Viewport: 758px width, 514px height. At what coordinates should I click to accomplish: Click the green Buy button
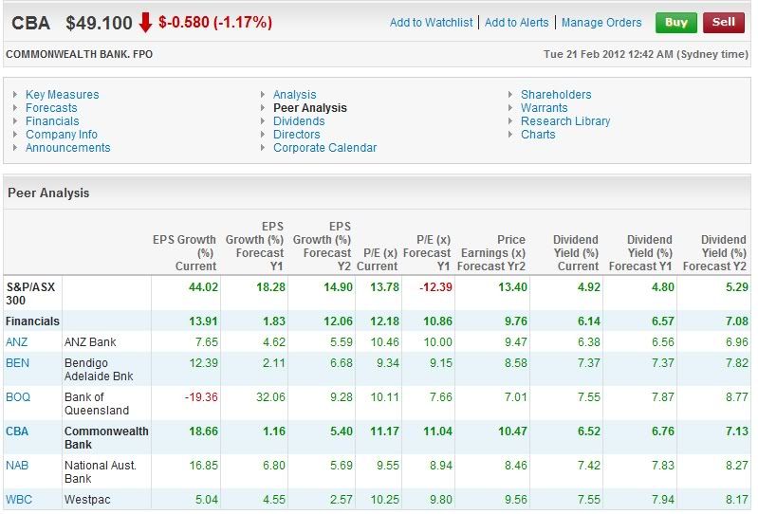point(675,22)
